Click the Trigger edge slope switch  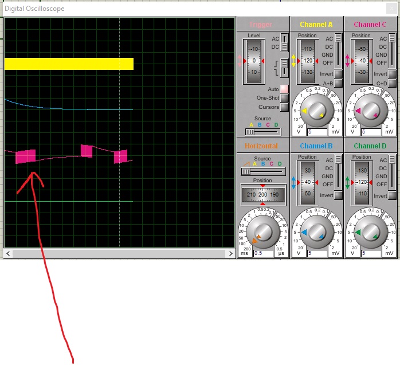tap(284, 68)
